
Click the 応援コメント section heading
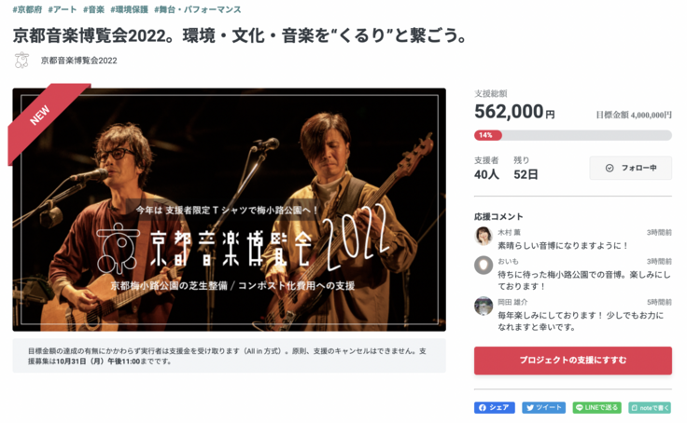(498, 216)
